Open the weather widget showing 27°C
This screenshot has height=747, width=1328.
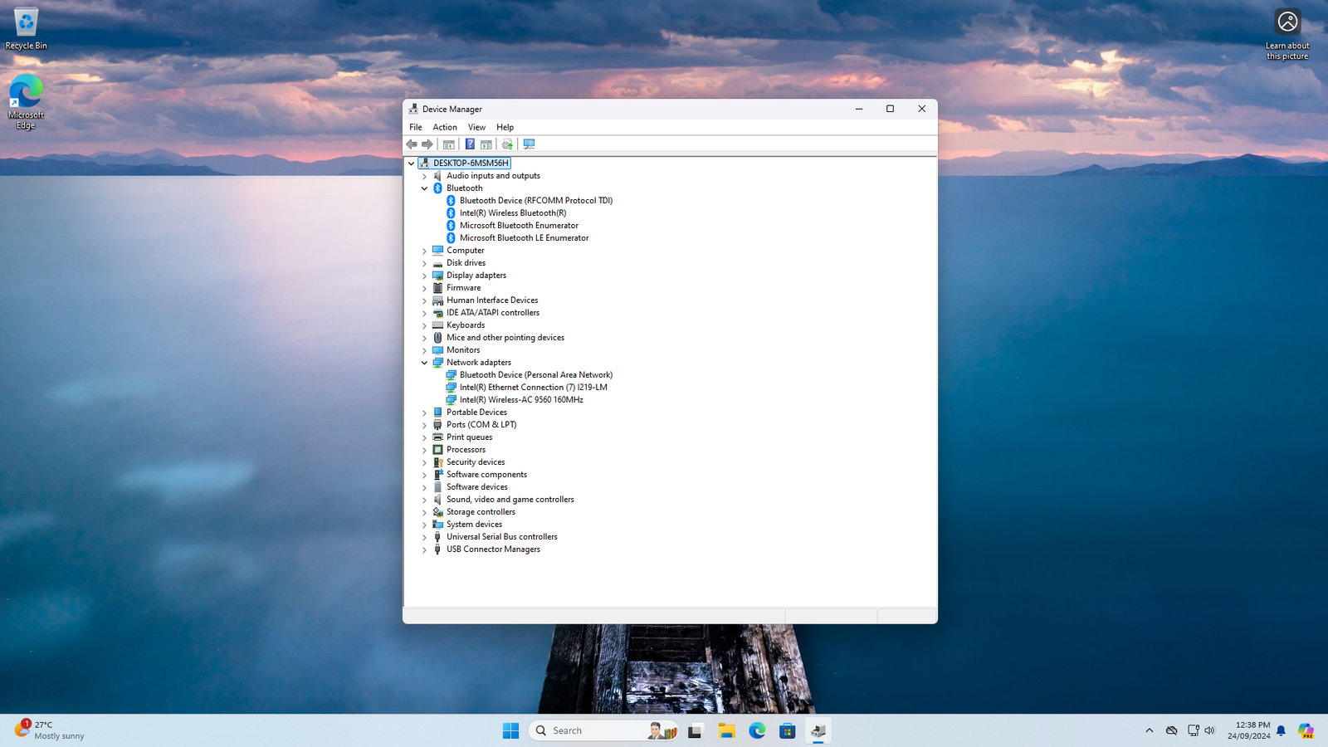click(x=50, y=730)
